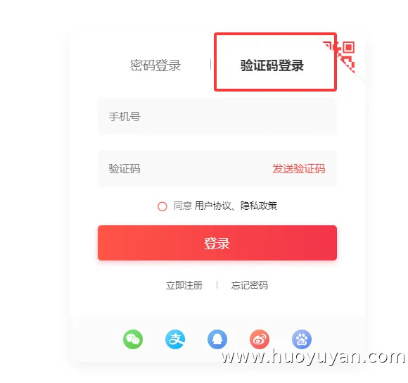Open WeChat login via green icon
The width and height of the screenshot is (408, 383).
coord(133,339)
